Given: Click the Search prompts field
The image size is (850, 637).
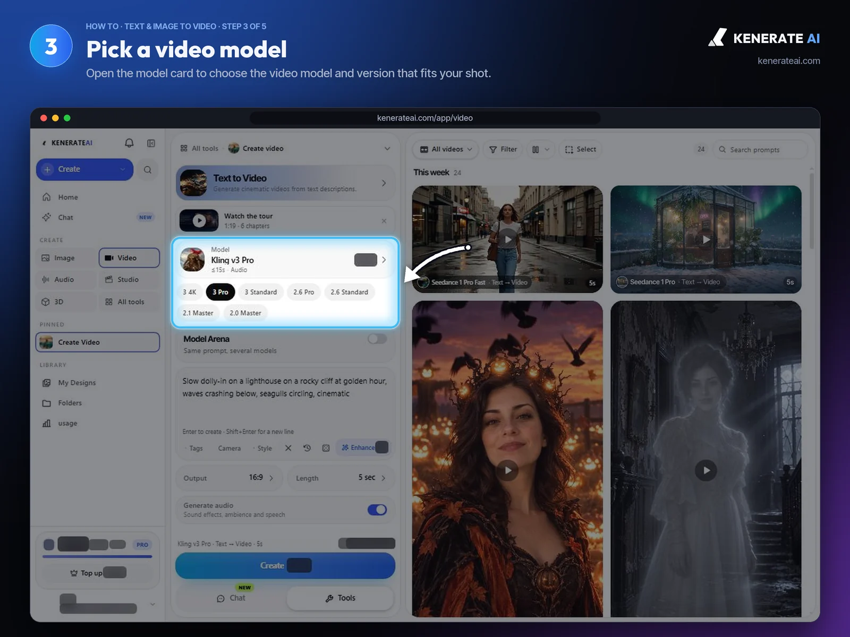Looking at the screenshot, I should (760, 150).
